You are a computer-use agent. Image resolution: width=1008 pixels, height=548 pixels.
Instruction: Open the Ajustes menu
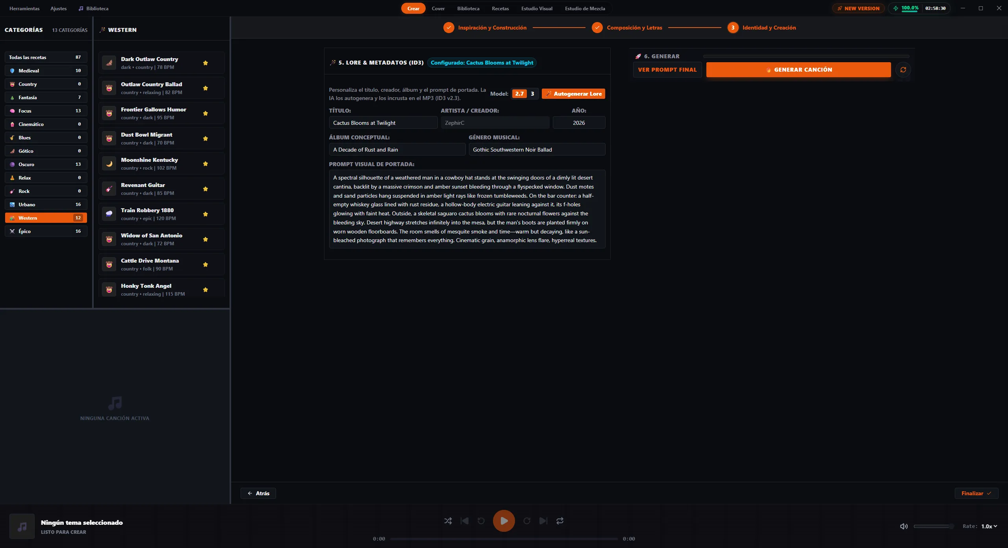tap(59, 8)
